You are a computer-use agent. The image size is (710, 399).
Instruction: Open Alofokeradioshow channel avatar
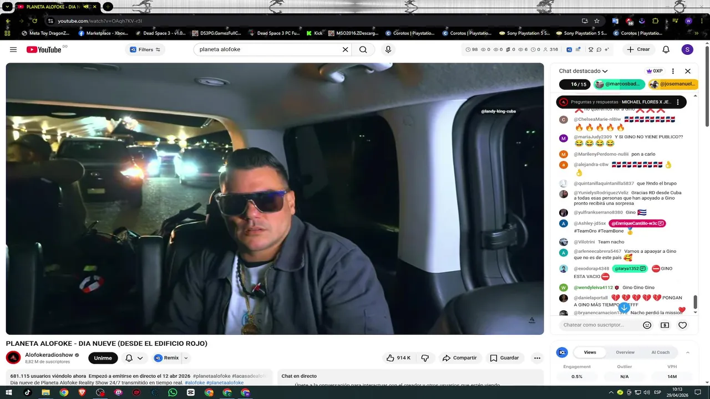(13, 357)
